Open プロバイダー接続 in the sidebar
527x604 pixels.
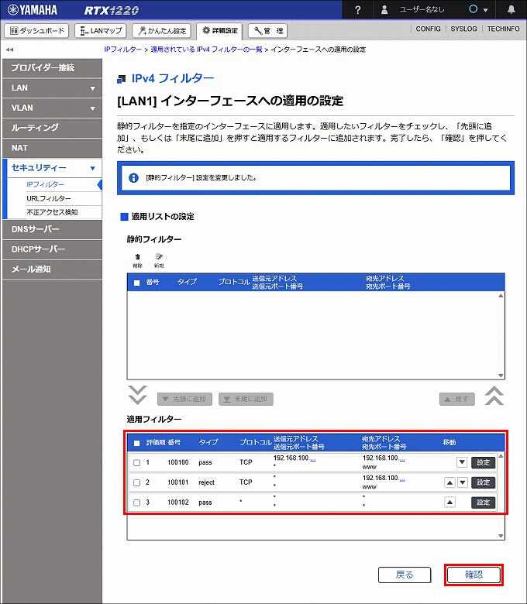click(x=52, y=68)
